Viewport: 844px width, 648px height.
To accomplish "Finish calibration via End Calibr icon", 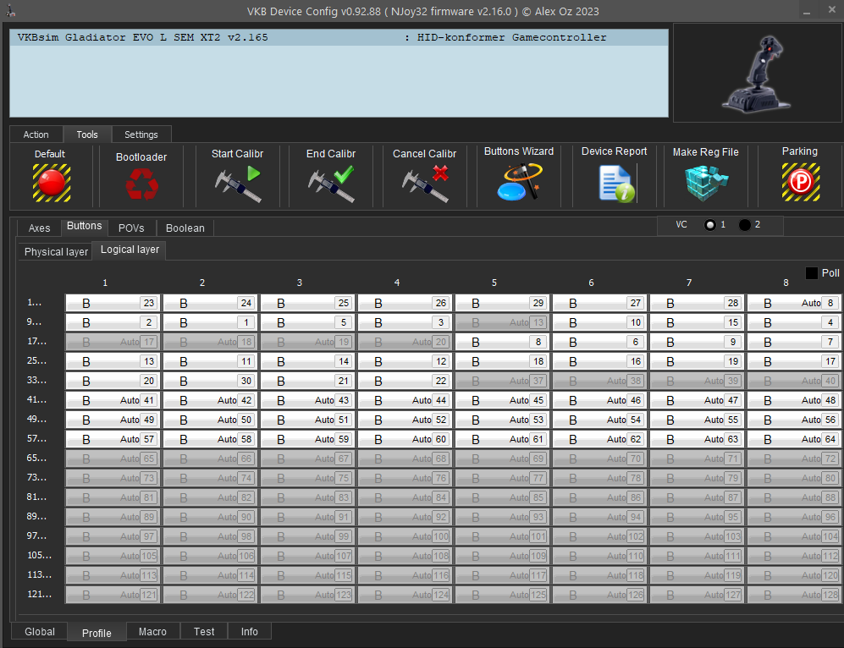I will tap(331, 184).
